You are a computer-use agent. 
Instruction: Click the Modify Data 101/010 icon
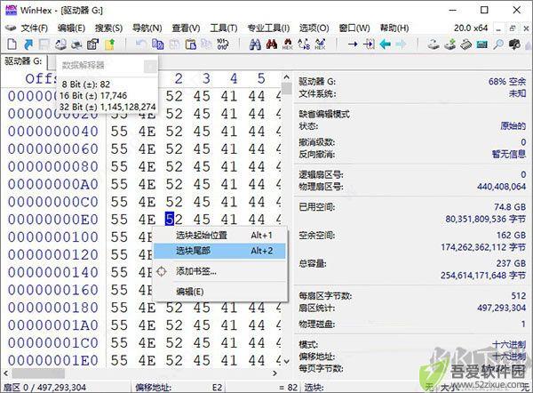(223, 44)
